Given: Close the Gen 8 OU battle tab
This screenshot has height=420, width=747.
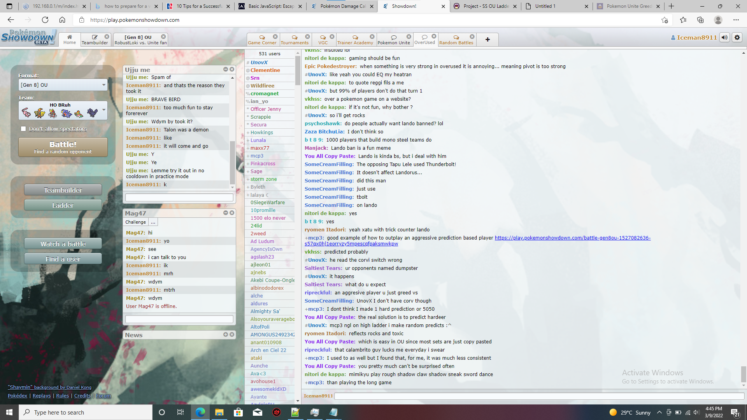Looking at the screenshot, I should pos(163,37).
